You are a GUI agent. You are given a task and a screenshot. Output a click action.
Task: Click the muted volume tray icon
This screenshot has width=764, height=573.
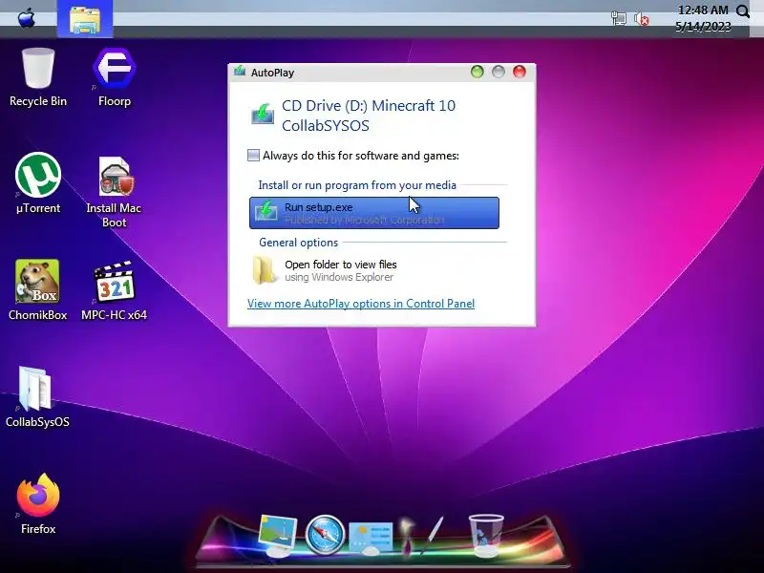pyautogui.click(x=641, y=18)
